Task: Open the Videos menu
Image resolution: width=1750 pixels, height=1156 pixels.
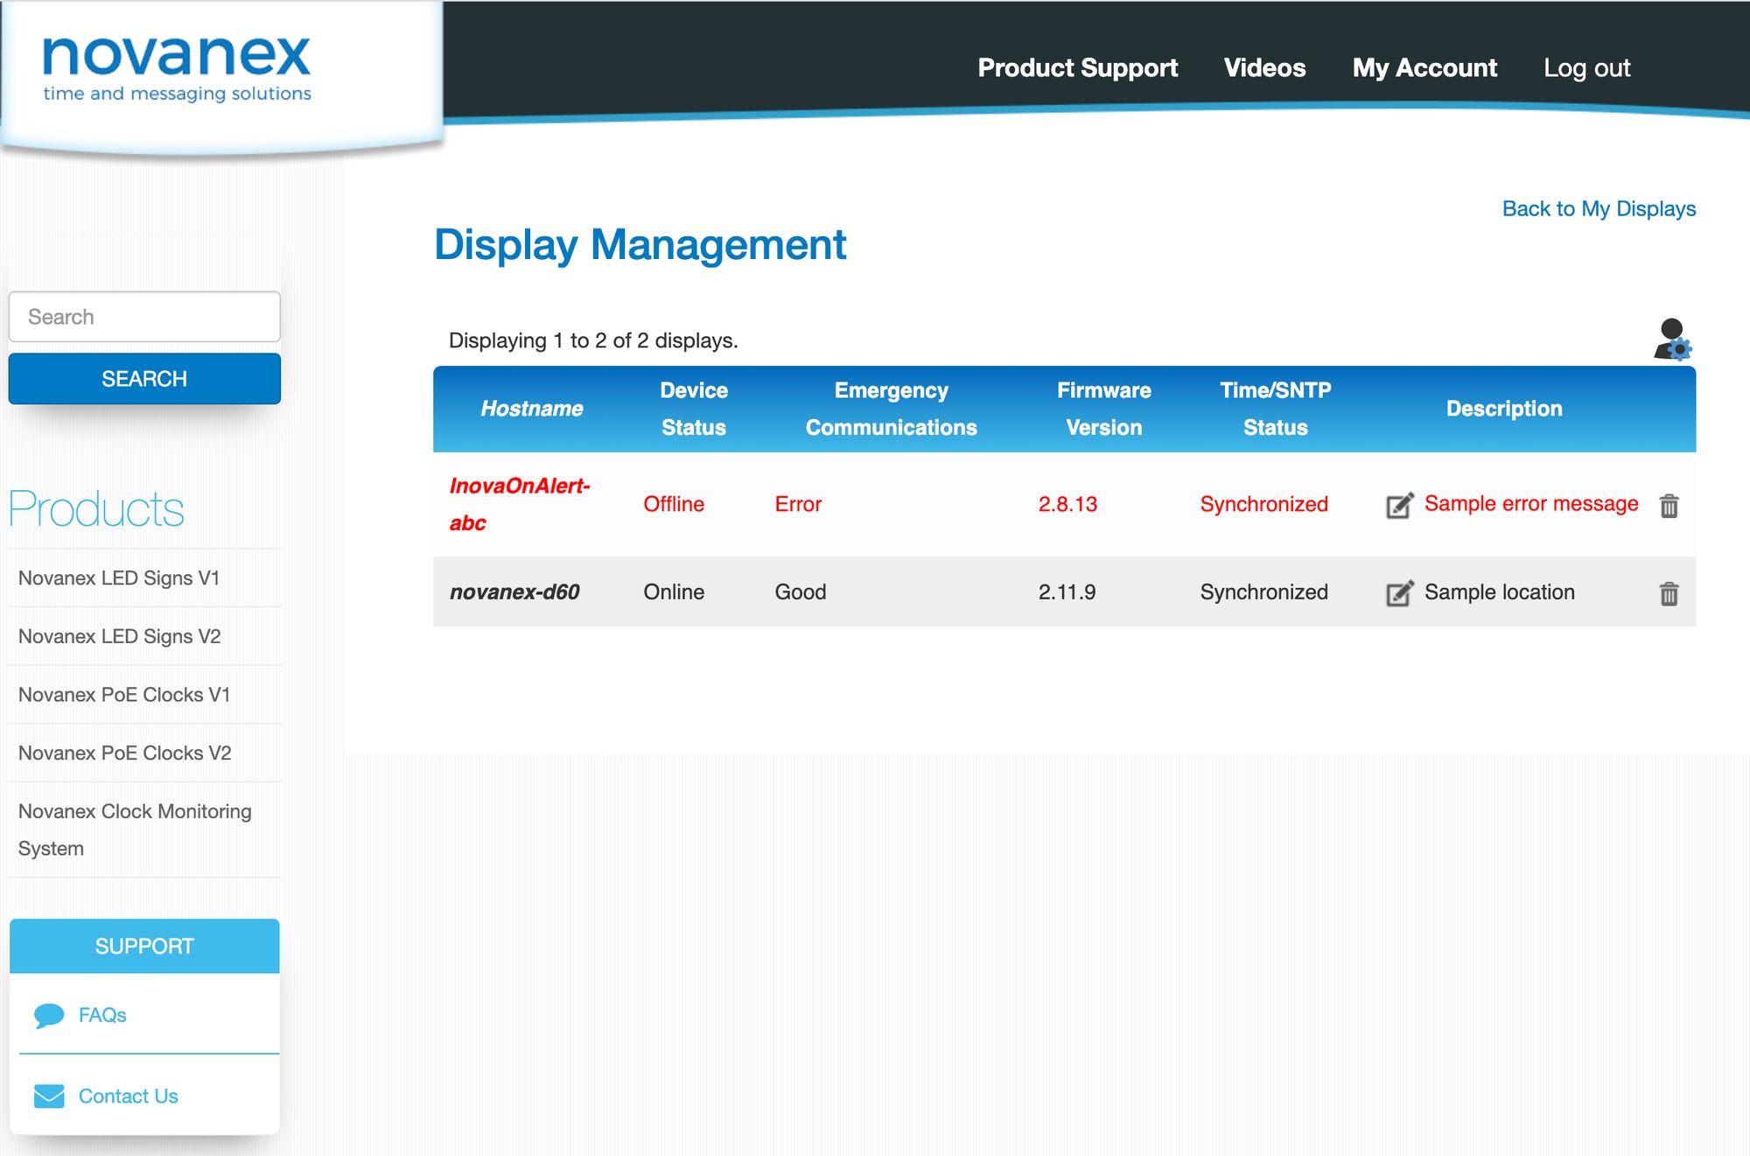Action: click(1265, 67)
